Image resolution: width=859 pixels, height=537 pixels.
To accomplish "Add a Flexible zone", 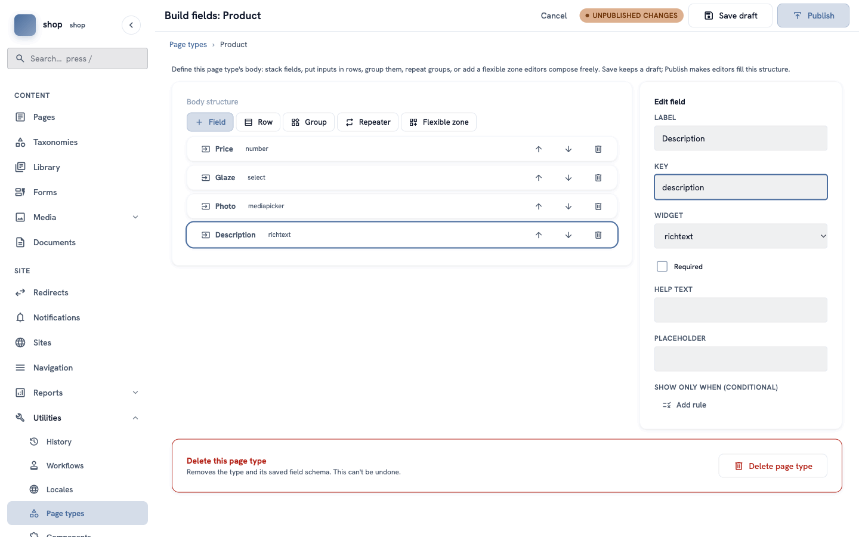I will click(x=438, y=122).
